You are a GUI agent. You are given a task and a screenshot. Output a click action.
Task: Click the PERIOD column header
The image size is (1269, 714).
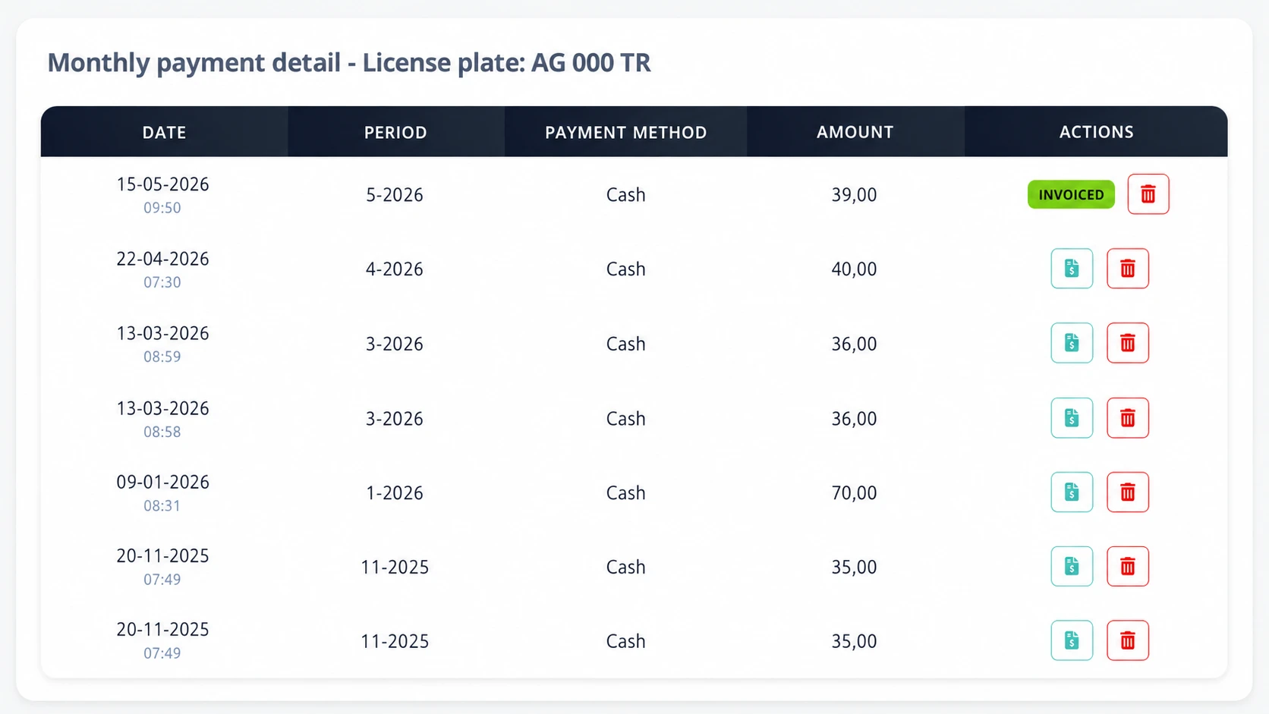pos(395,132)
